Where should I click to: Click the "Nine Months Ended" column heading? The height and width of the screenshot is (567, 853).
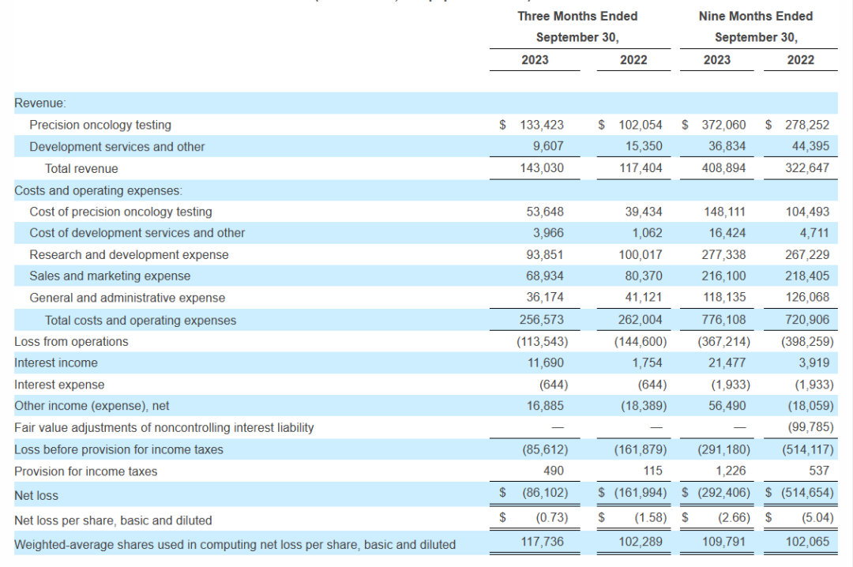(756, 16)
